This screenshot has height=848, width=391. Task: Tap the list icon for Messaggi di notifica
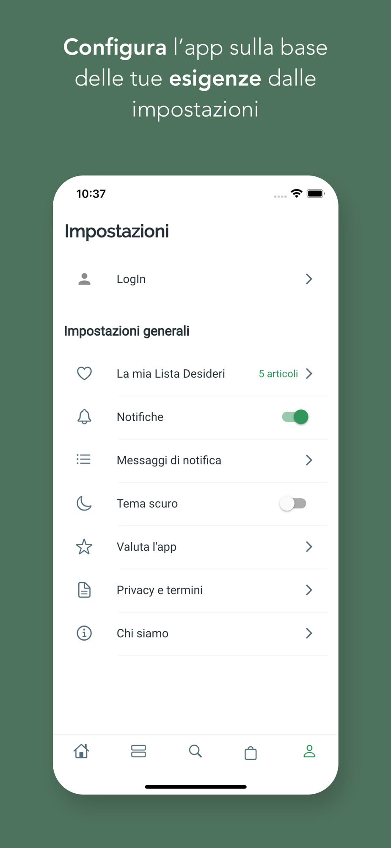coord(84,460)
